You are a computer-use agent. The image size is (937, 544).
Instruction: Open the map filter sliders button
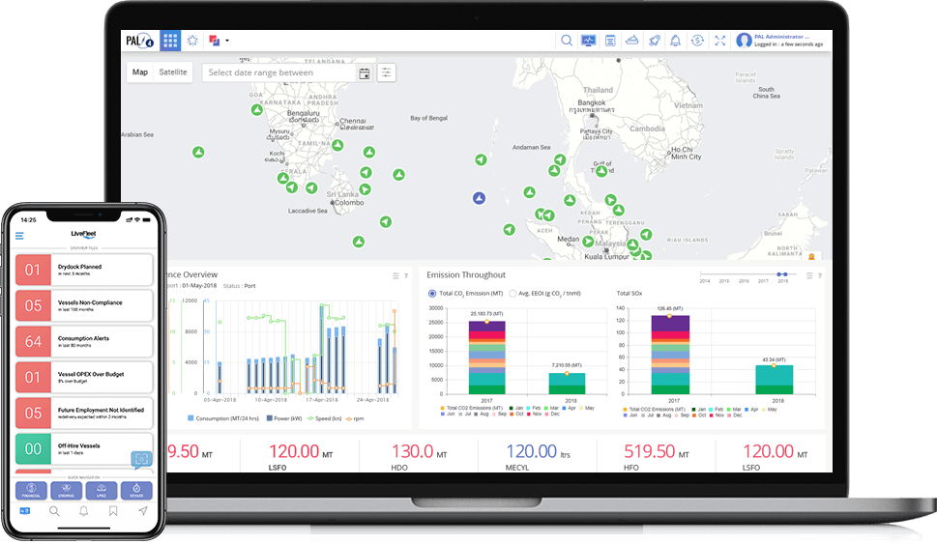[x=387, y=72]
